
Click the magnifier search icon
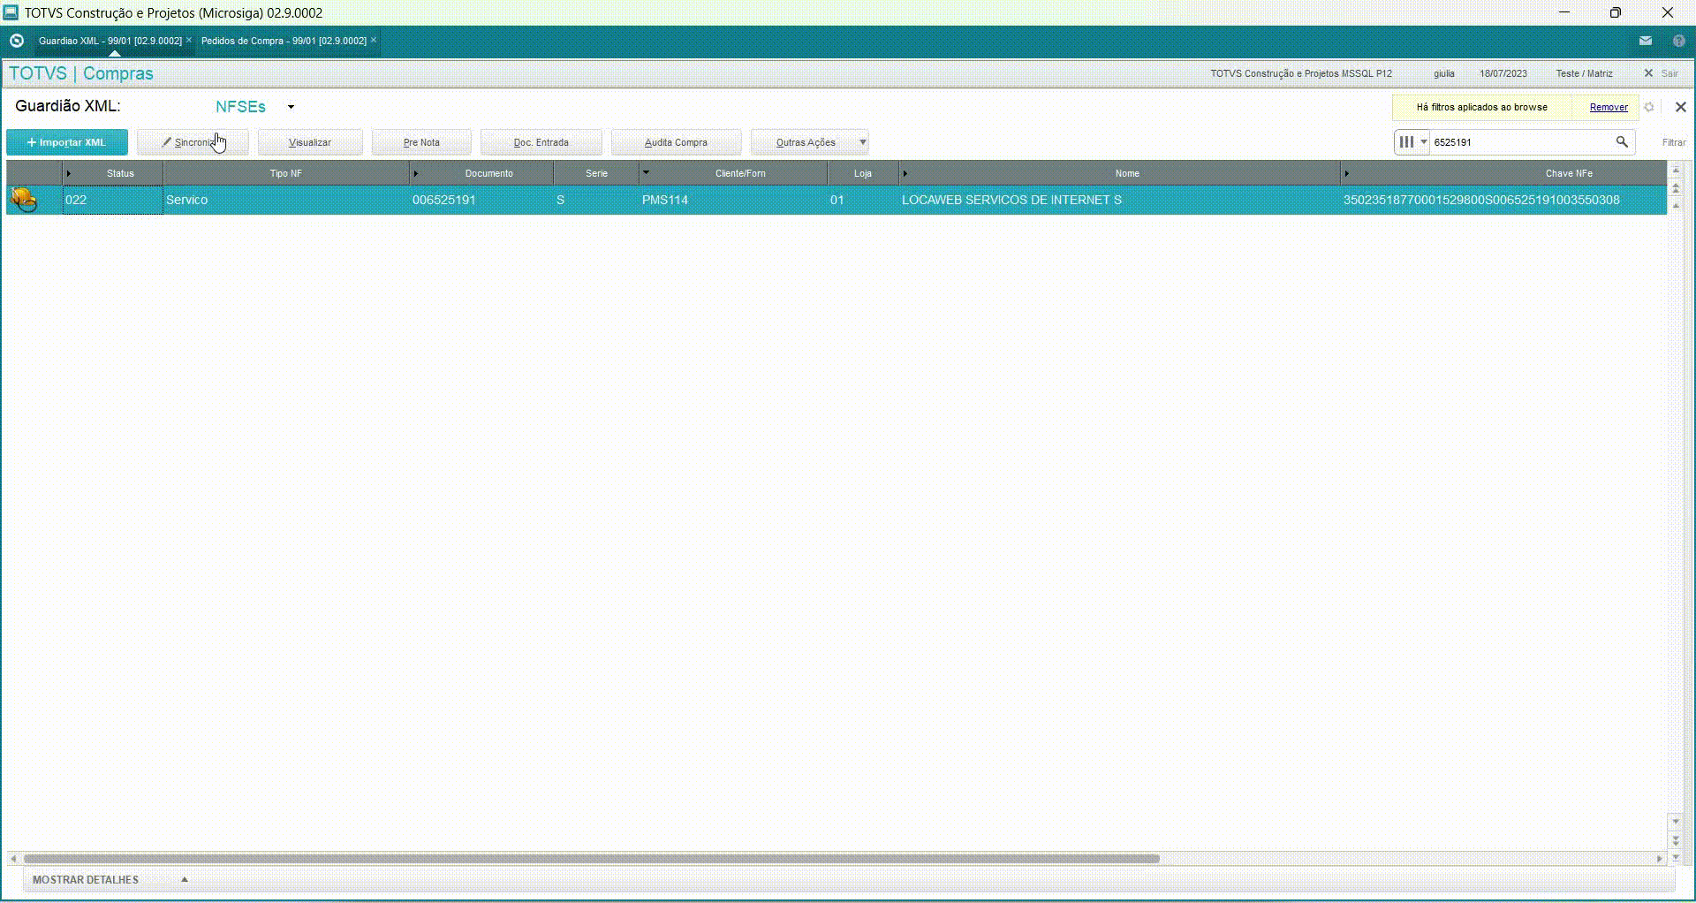[x=1622, y=142]
